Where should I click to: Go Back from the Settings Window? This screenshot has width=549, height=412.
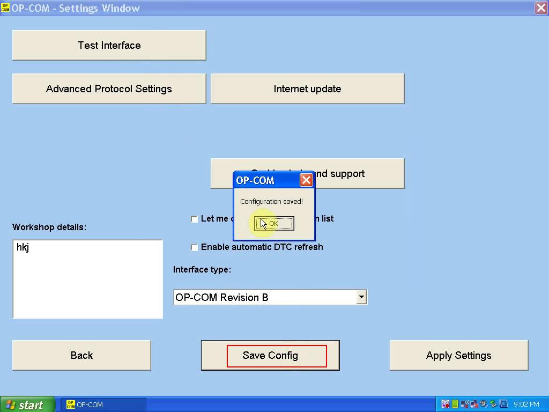click(81, 355)
